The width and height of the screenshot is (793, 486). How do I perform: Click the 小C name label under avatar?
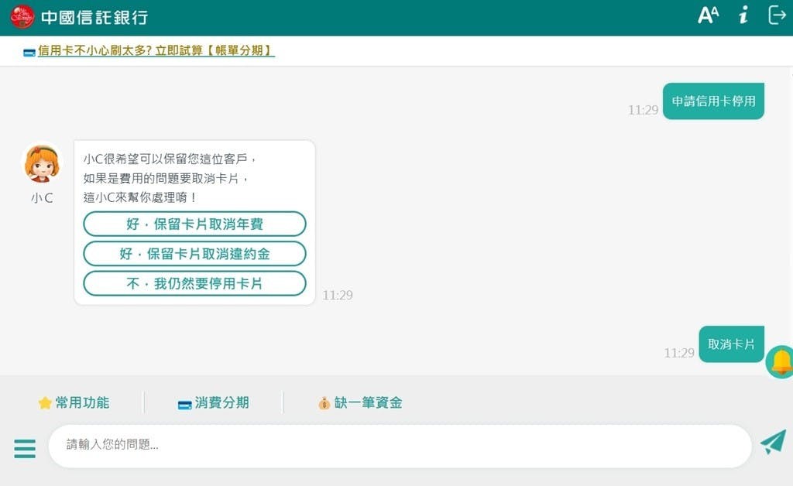coord(42,198)
